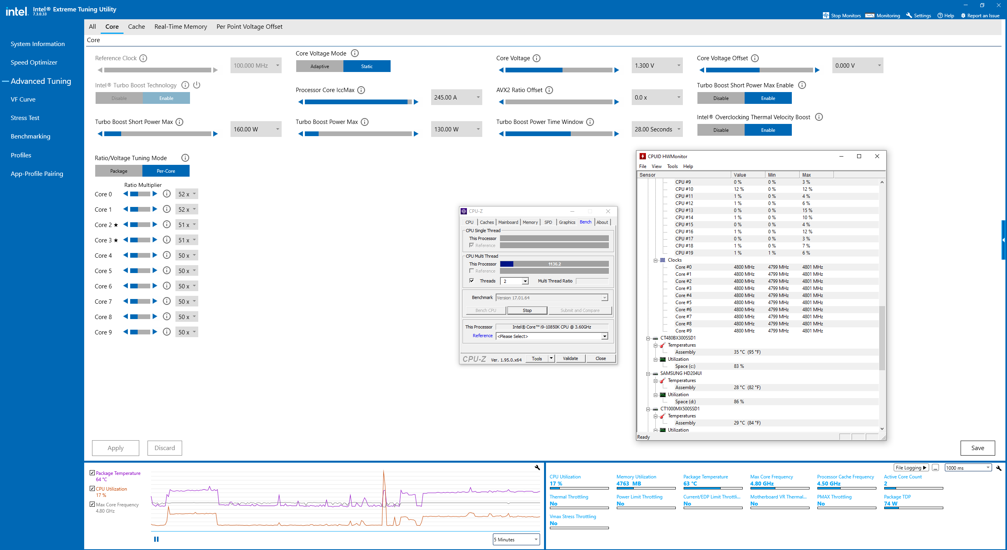This screenshot has width=1007, height=550.
Task: Pause the monitoring graph
Action: pos(156,539)
